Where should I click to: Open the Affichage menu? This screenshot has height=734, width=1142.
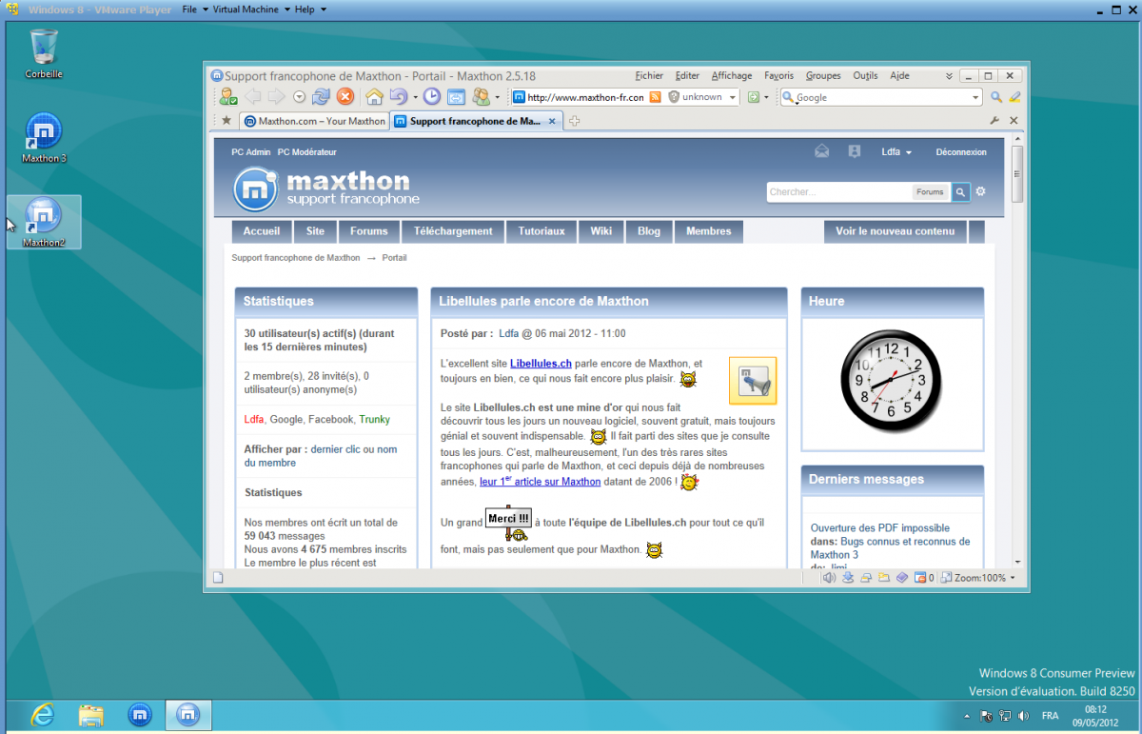pyautogui.click(x=732, y=76)
